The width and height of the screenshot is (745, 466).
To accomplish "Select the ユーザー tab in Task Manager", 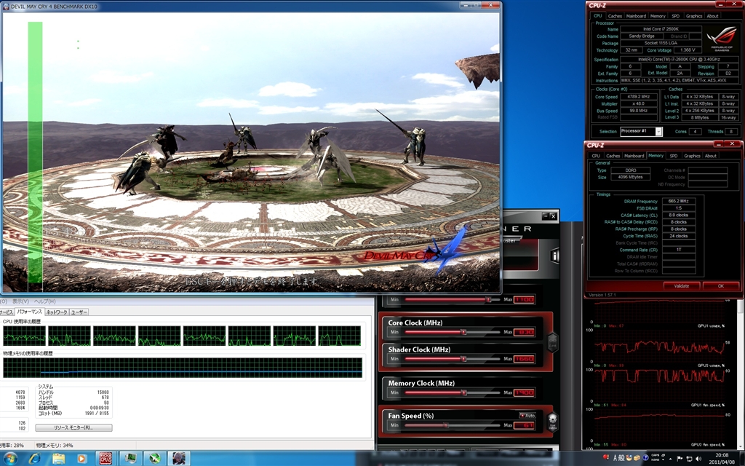I will [x=79, y=312].
